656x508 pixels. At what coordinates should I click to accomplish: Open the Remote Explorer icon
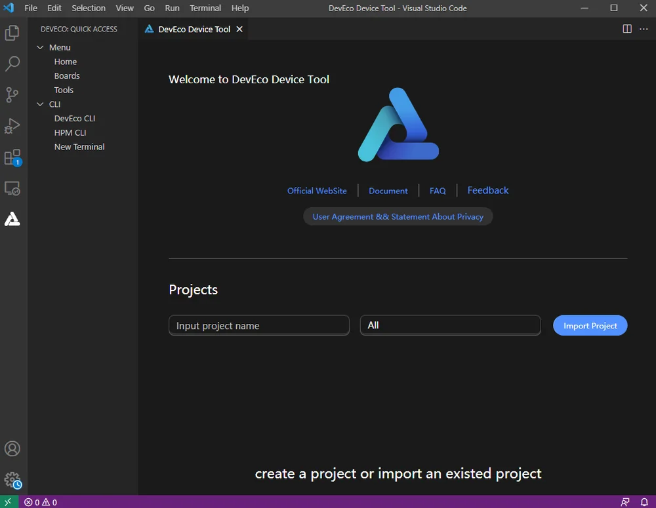[x=12, y=188]
